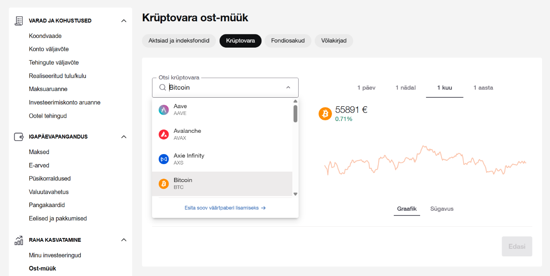Screen dimensions: 550x276
Task: Click the Raha kasvatamine growth chart icon
Action: [19, 240]
